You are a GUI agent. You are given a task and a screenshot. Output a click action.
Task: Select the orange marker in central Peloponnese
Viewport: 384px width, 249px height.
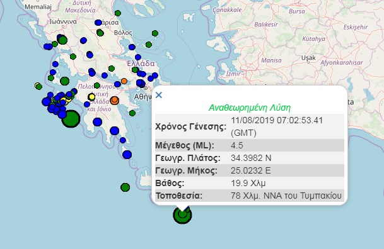click(x=114, y=101)
